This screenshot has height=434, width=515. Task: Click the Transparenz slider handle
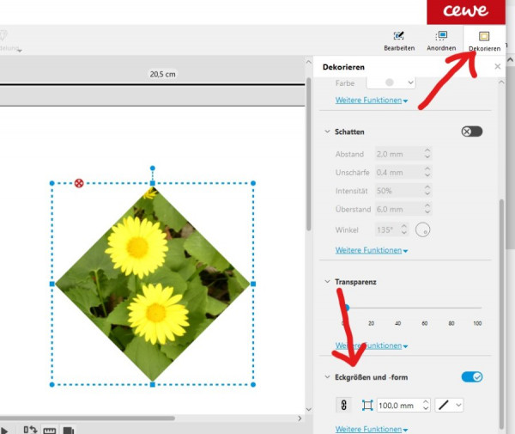(347, 308)
